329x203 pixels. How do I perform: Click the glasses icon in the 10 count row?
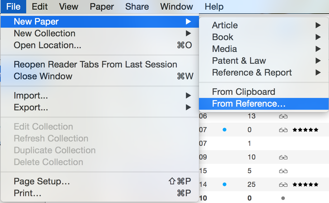tap(283, 157)
